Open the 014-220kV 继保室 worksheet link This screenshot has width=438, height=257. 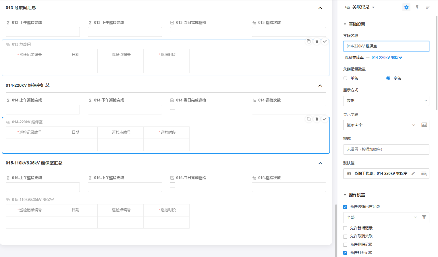point(387,58)
